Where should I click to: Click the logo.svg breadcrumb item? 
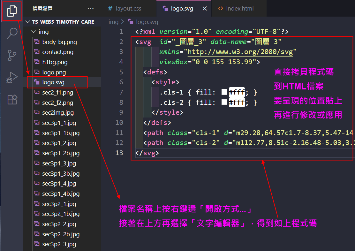point(147,22)
